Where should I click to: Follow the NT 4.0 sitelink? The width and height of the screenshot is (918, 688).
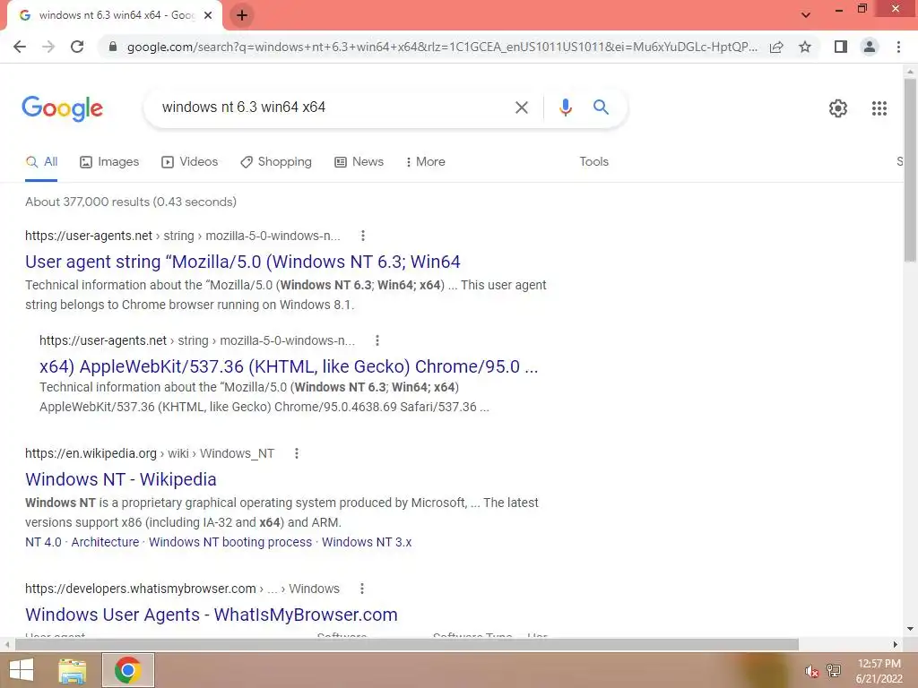(43, 542)
